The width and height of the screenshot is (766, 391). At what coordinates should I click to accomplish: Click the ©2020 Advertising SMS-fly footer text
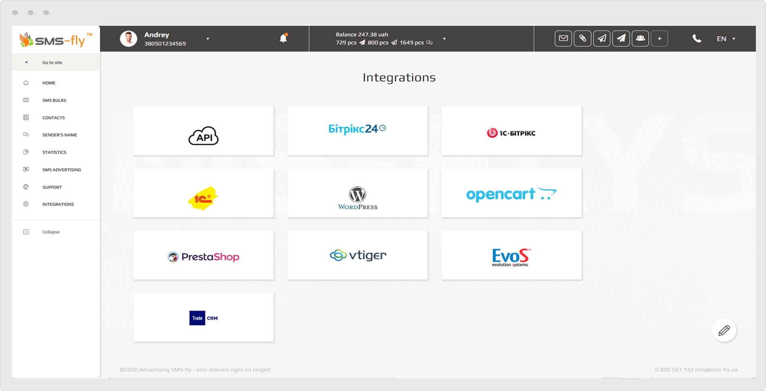coord(195,370)
